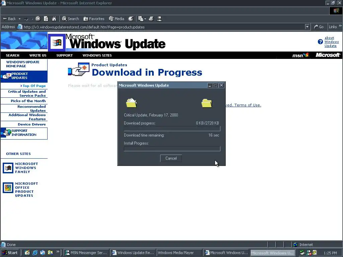Click Critical Update, February 17, 2000 text

coord(151,115)
